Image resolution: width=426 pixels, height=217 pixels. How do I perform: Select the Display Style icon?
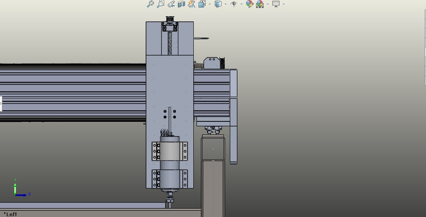tap(218, 4)
